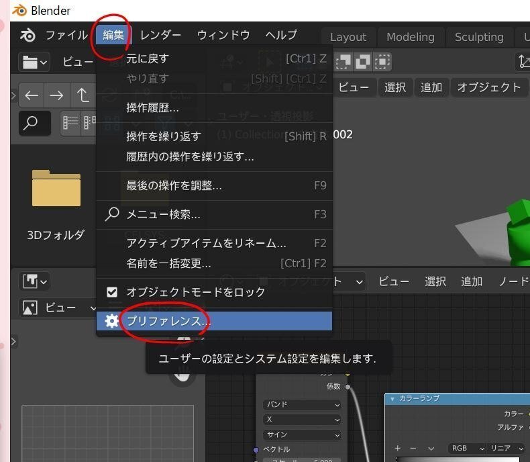Open プリファレンス... entry
This screenshot has height=462, width=530.
click(214, 320)
